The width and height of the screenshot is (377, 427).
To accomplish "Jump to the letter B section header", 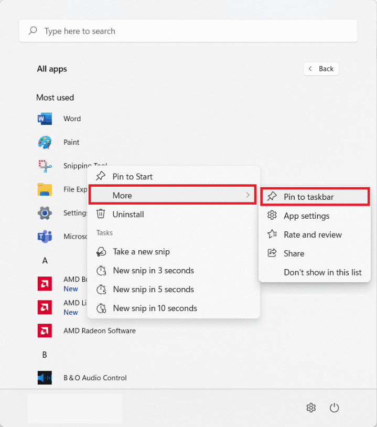I will (x=45, y=355).
